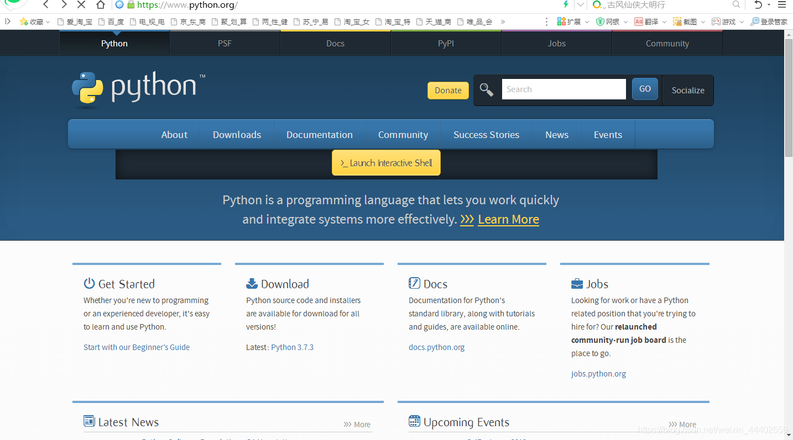Click the Jobs briefcase icon
The width and height of the screenshot is (793, 440).
(x=577, y=284)
